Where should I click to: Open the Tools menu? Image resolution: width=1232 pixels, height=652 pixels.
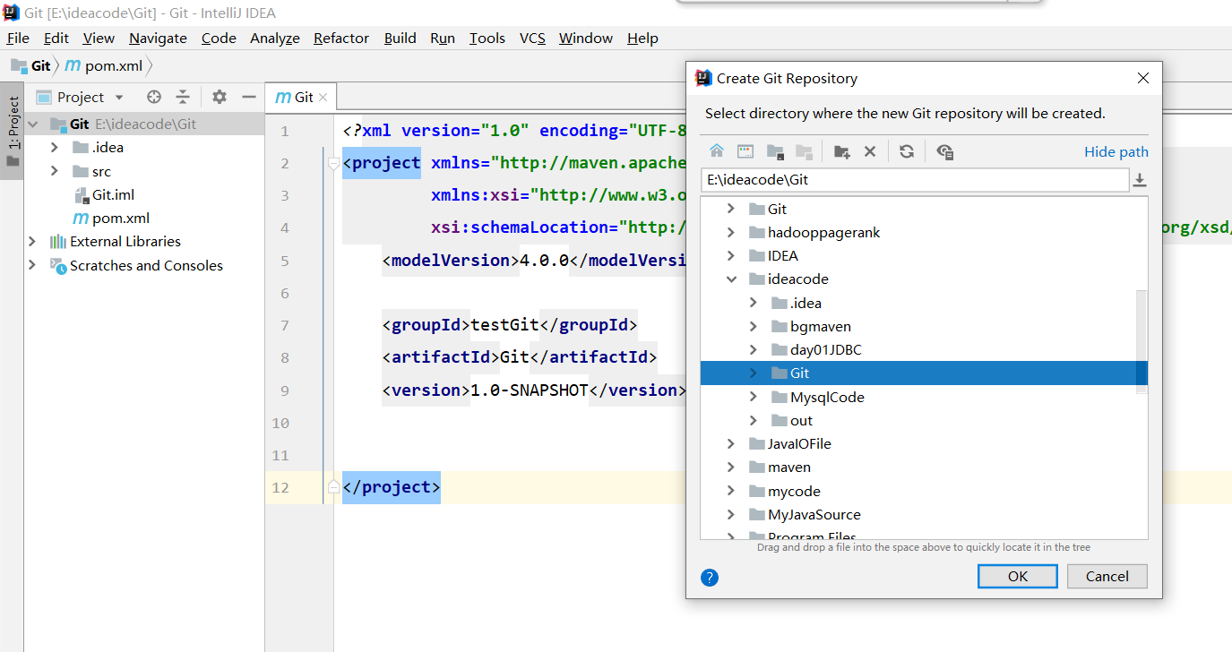pyautogui.click(x=487, y=38)
